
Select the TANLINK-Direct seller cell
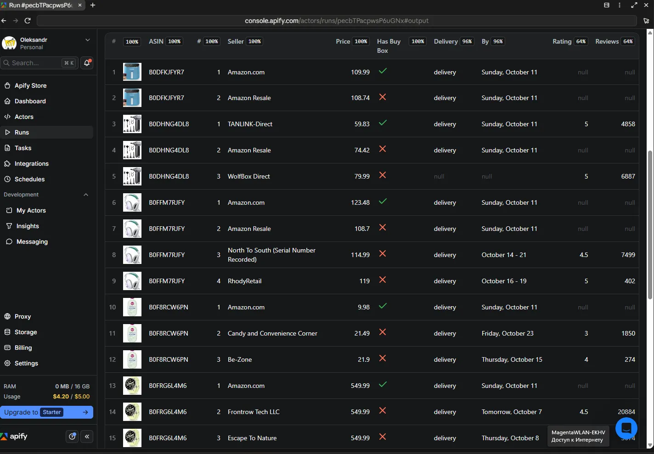click(250, 124)
